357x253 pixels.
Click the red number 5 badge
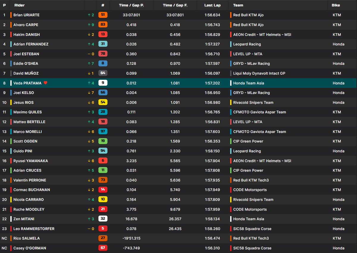[x=103, y=229]
